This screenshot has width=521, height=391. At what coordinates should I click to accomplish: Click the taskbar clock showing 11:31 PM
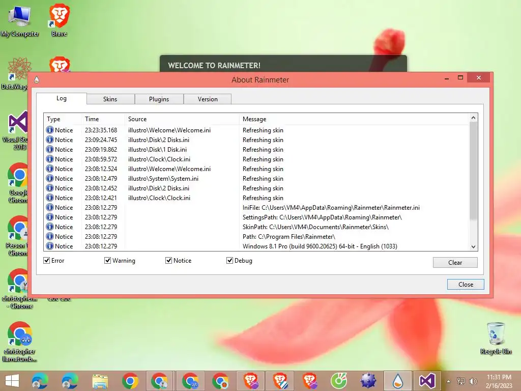(499, 381)
